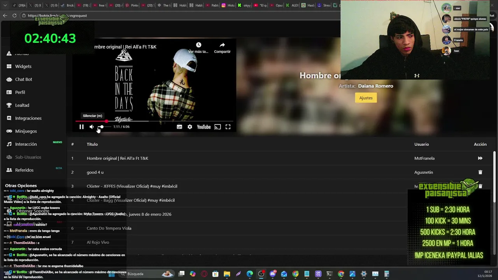Enter fullscreen in the YouTube player
The width and height of the screenshot is (498, 280).
coord(228,127)
